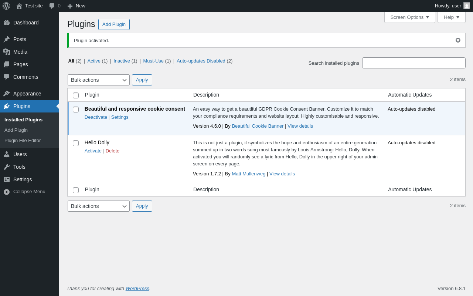
Task: Expand the Screen Options panel
Action: (409, 17)
